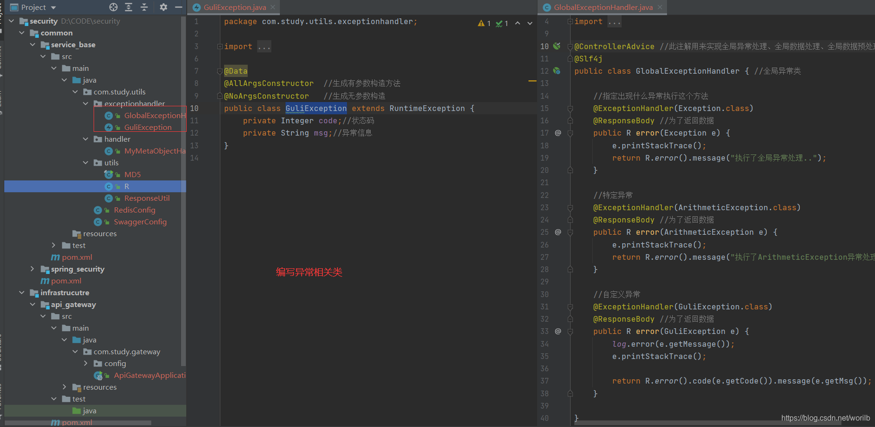Click the Project tree horizontal scrollbar

78,423
